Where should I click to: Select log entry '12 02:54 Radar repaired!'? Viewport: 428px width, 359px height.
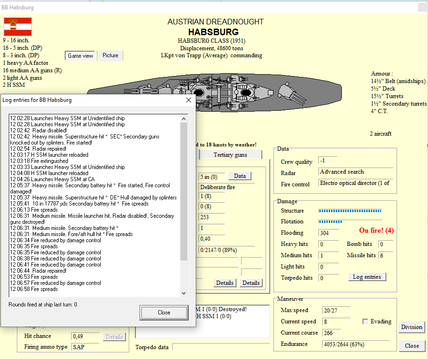pos(38,149)
